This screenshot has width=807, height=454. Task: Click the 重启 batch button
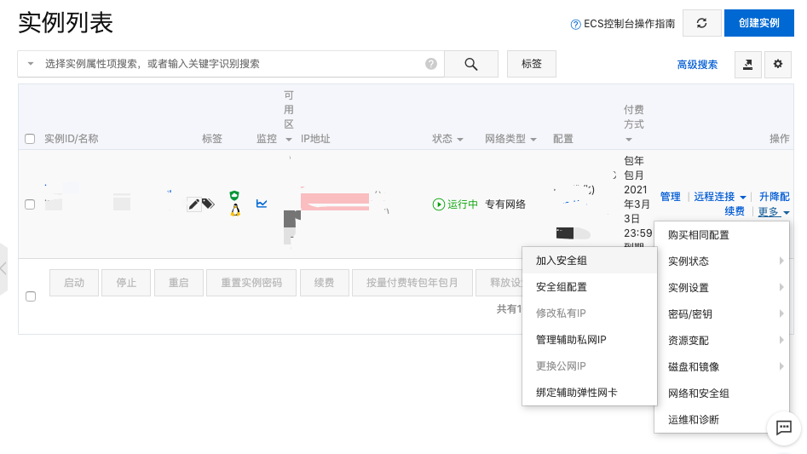click(179, 283)
